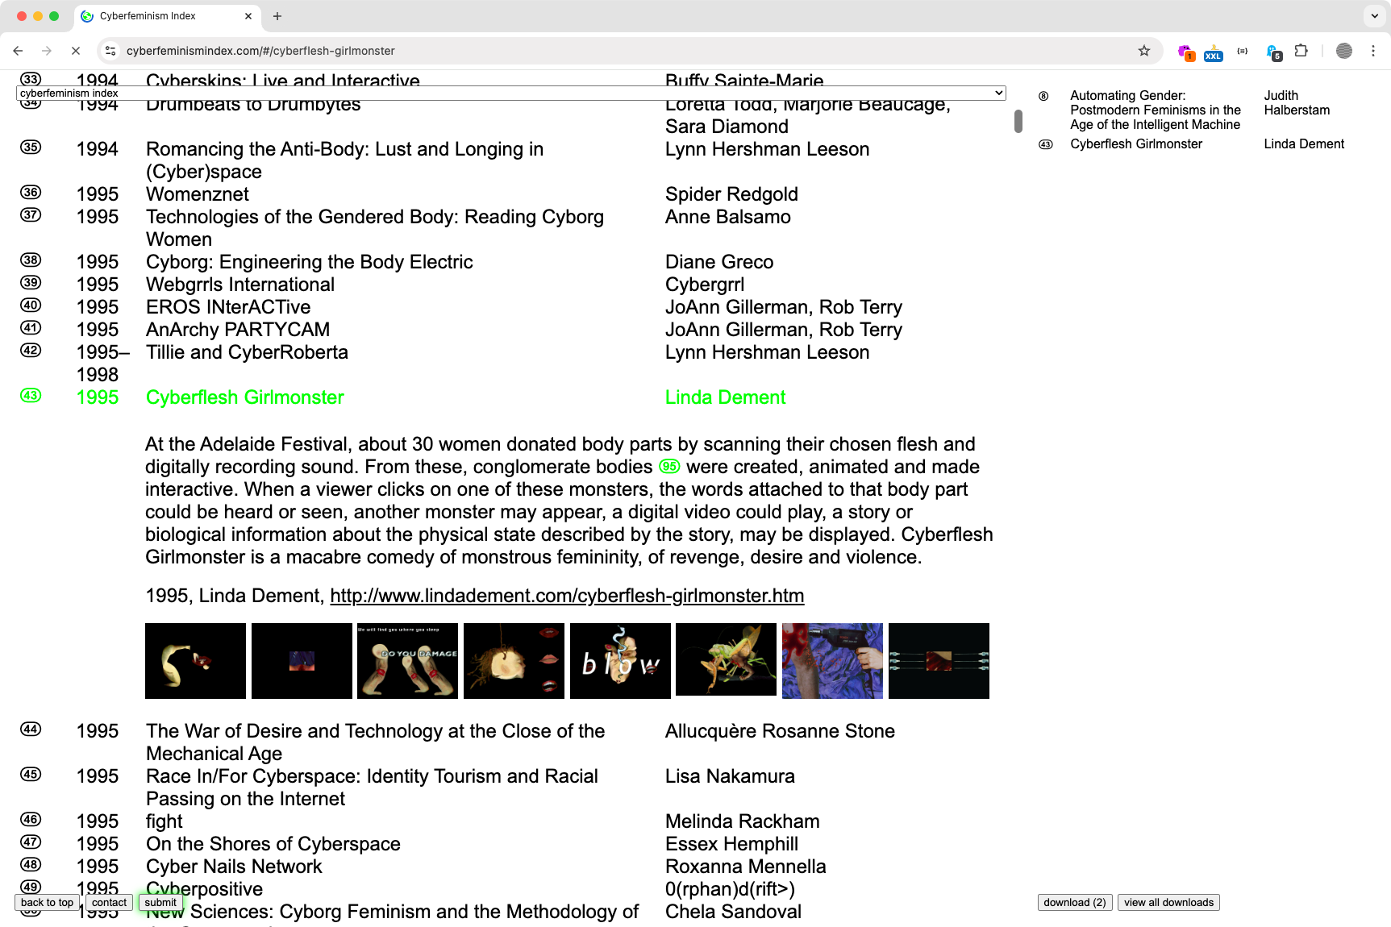Click entry number 40 circle badge
The width and height of the screenshot is (1391, 927).
coord(31,305)
